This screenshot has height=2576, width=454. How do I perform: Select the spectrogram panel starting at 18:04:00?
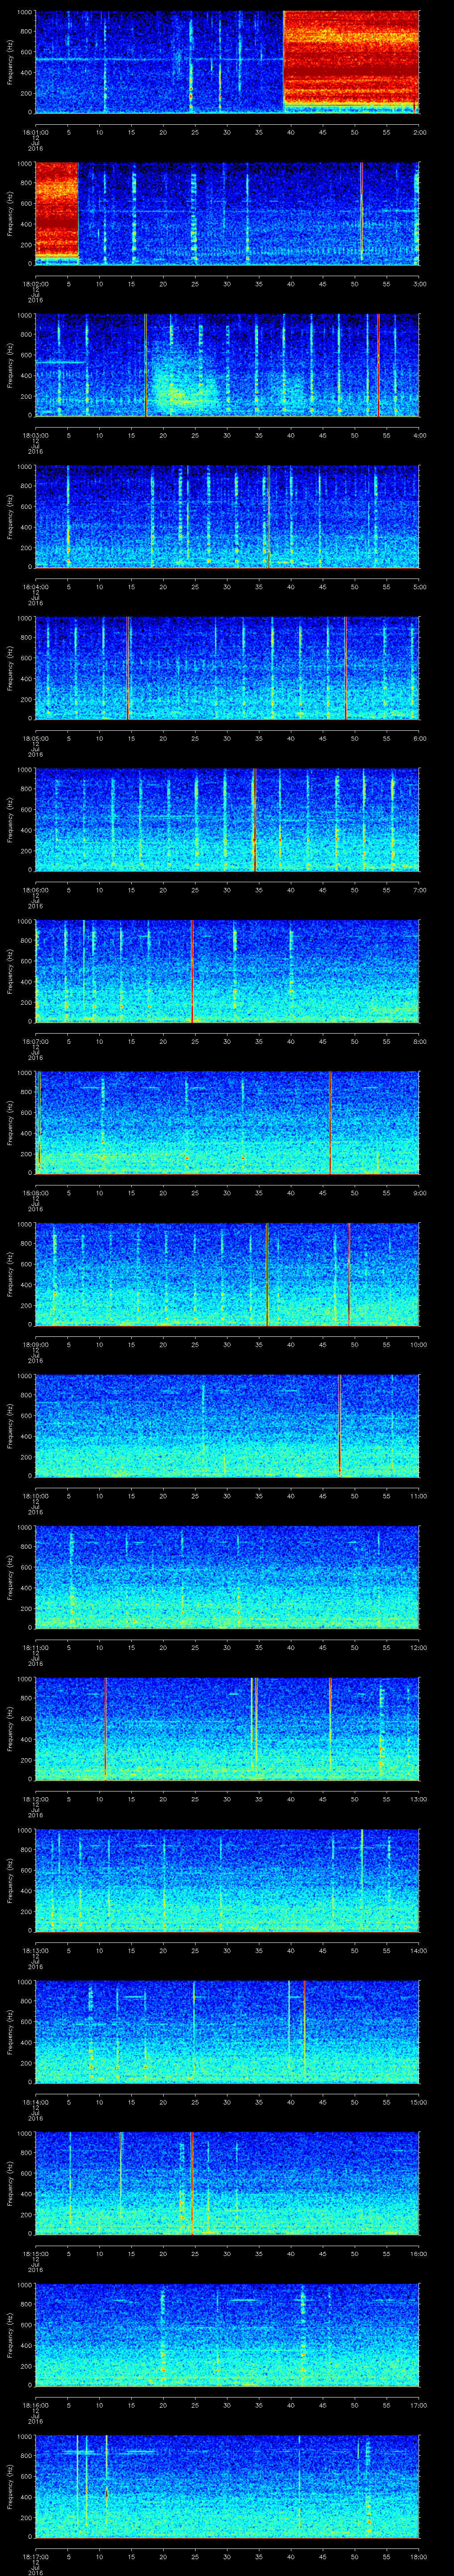click(227, 517)
